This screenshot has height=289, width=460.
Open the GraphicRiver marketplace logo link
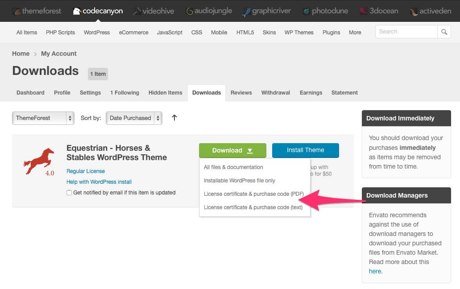point(266,11)
